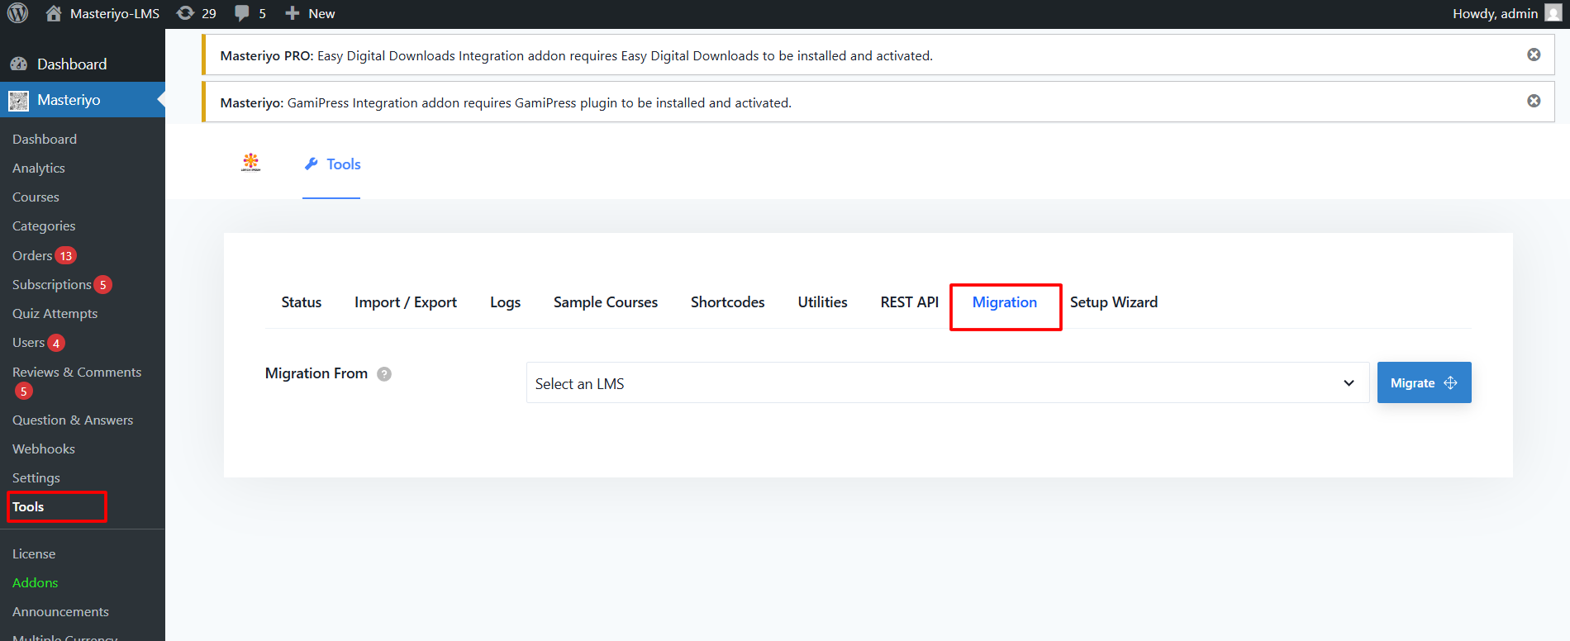This screenshot has width=1570, height=641.
Task: Switch to the Shortcodes tab
Action: coord(728,302)
